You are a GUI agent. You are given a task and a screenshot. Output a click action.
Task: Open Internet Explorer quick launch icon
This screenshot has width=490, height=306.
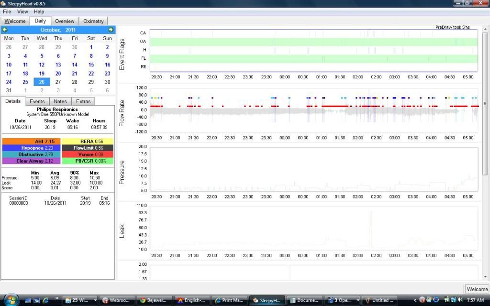[x=45, y=300]
